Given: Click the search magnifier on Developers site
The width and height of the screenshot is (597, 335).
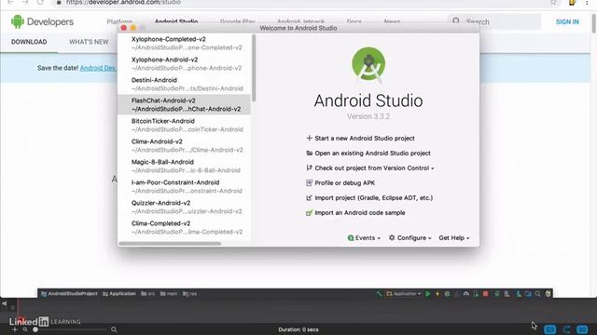Looking at the screenshot, I should (x=456, y=21).
